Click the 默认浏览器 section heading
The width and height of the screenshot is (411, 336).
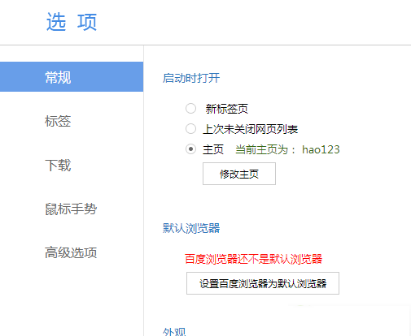191,228
